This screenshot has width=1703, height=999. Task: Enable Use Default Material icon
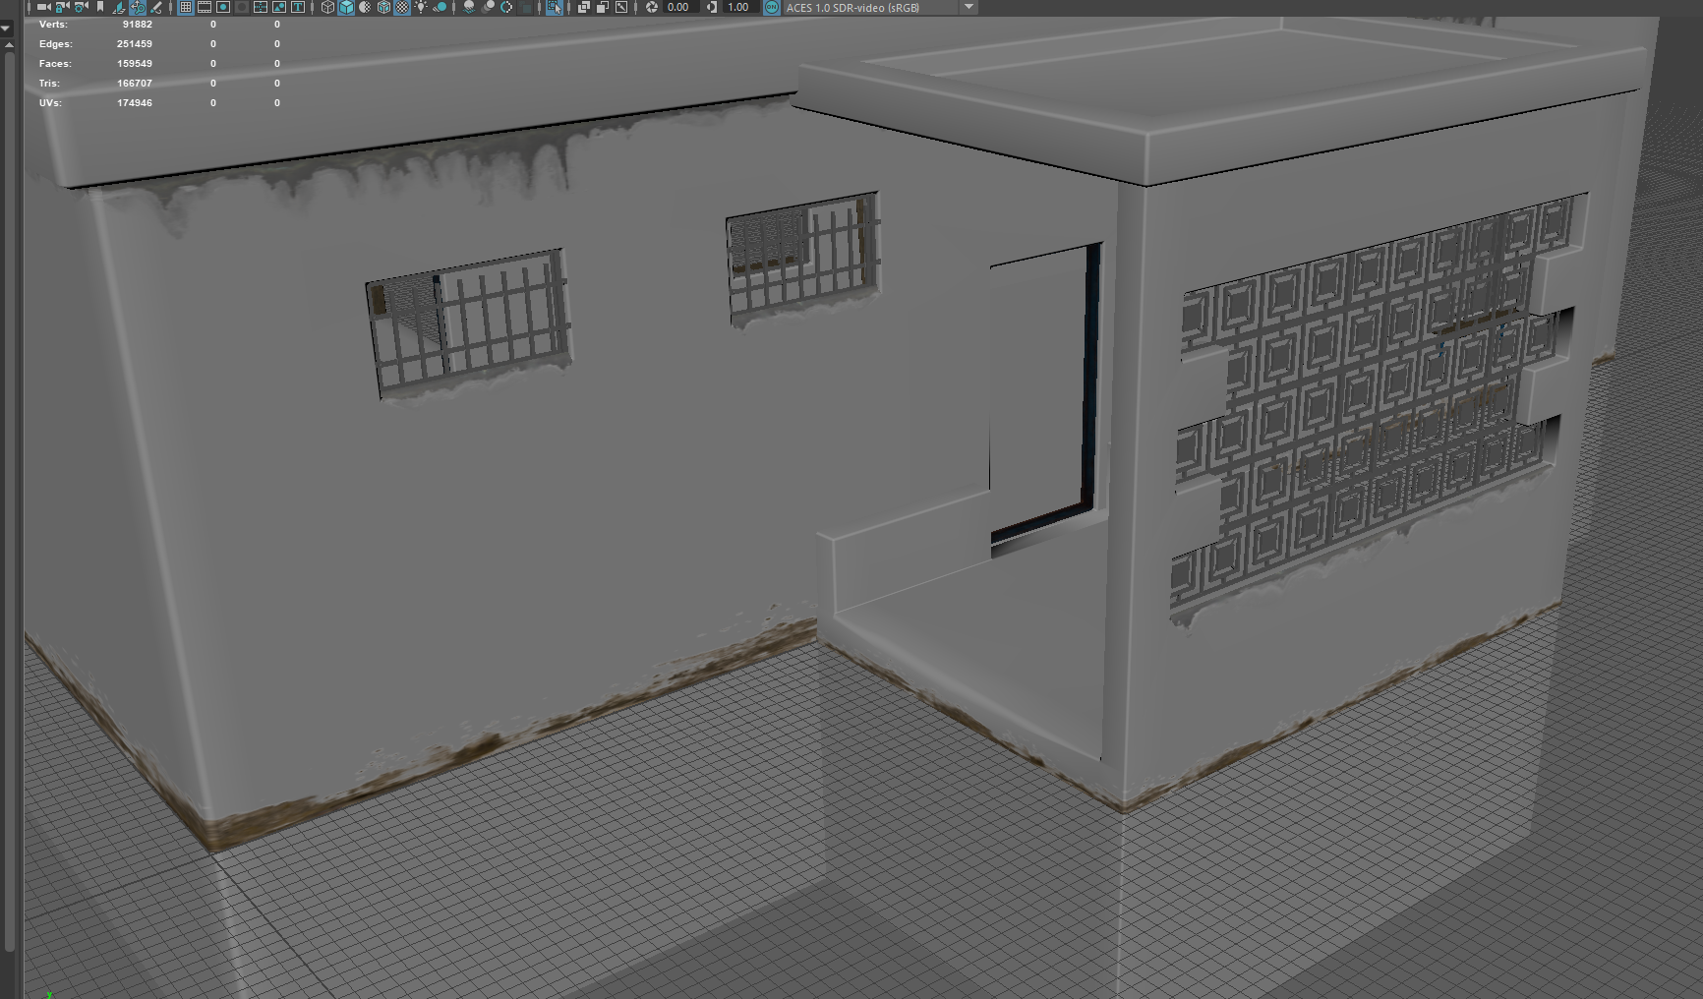pyautogui.click(x=365, y=7)
